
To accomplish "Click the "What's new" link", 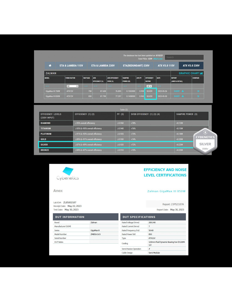I will click(158, 59).
